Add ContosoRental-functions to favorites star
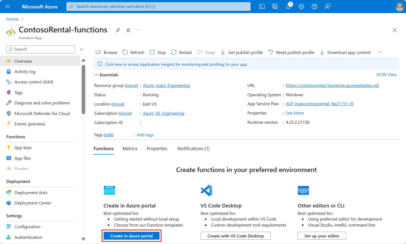406x244 pixels. [128, 30]
